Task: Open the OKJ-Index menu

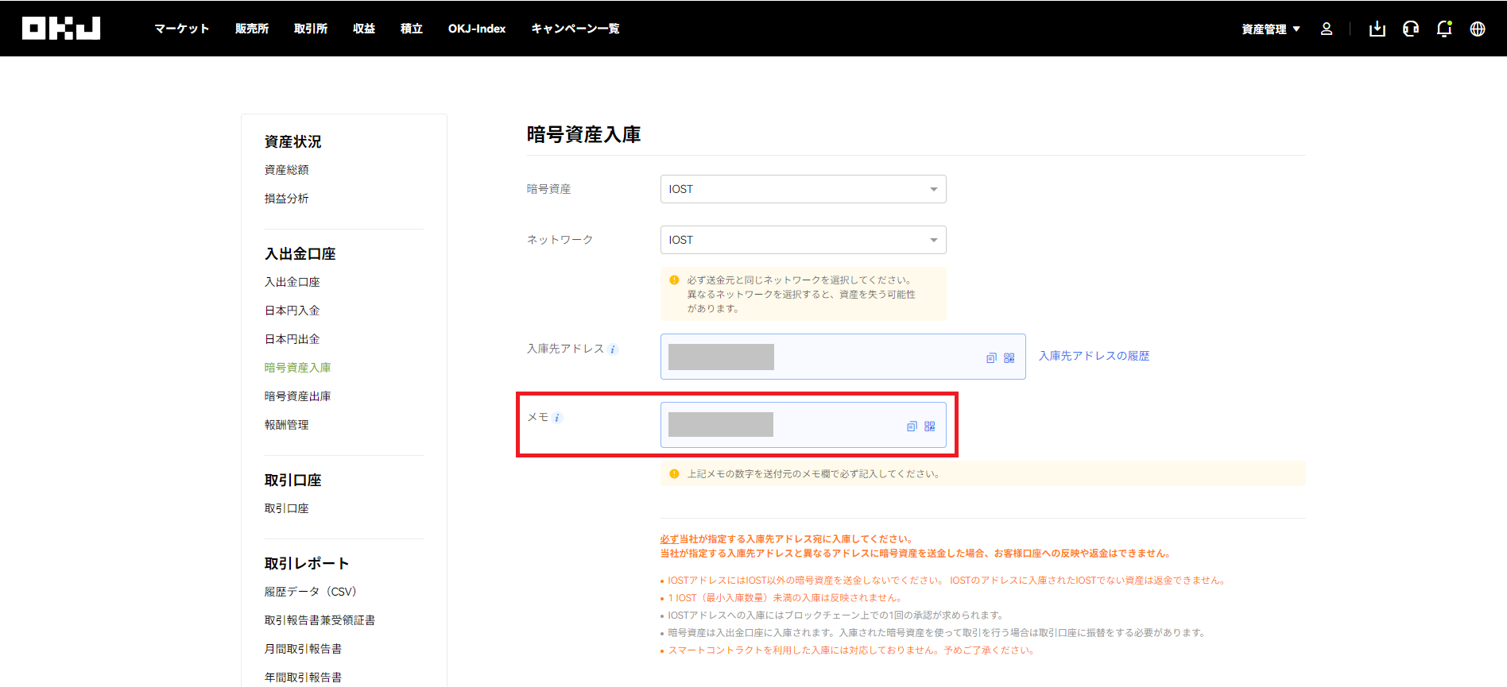Action: click(x=477, y=29)
